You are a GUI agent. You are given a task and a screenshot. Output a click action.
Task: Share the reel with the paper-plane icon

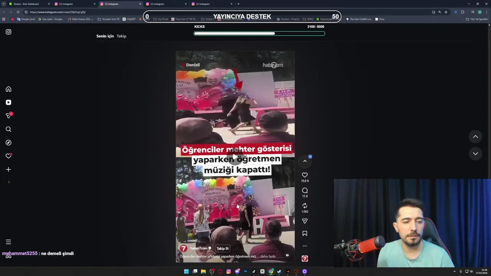(x=305, y=221)
